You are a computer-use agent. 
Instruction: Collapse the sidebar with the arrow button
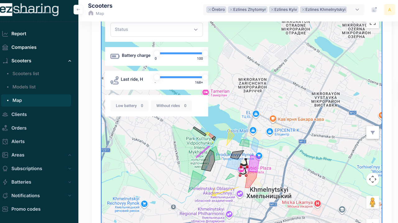(78, 10)
